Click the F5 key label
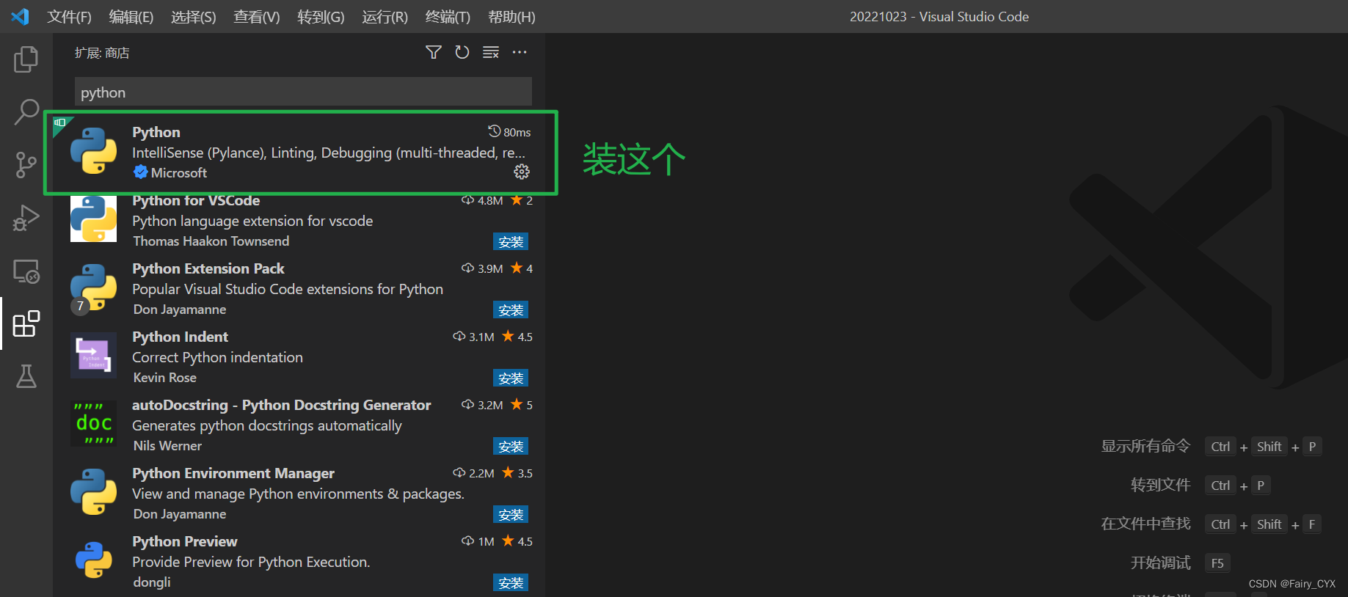The image size is (1348, 597). [1217, 563]
